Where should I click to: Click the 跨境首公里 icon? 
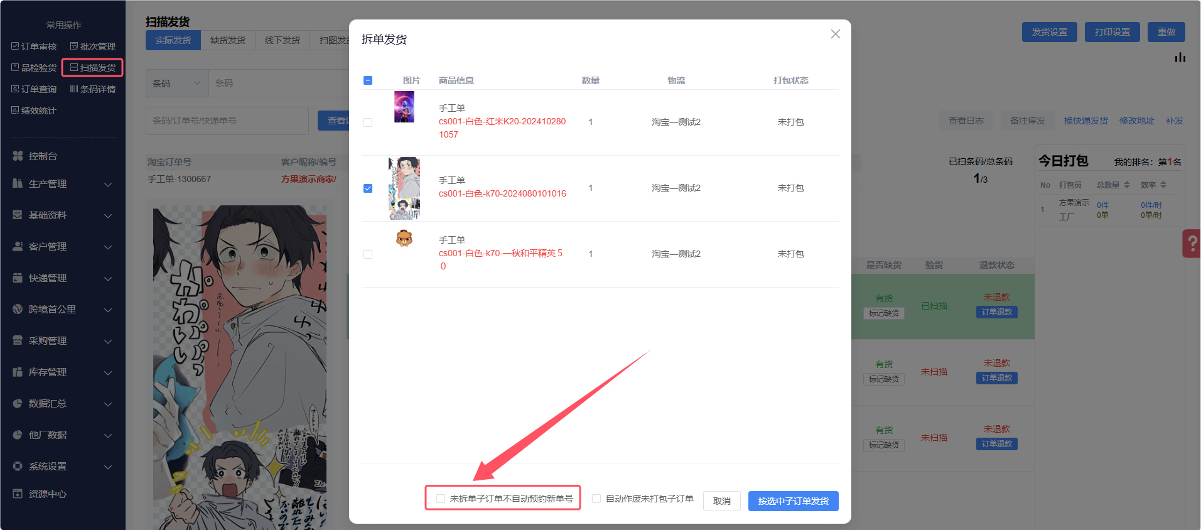point(18,309)
